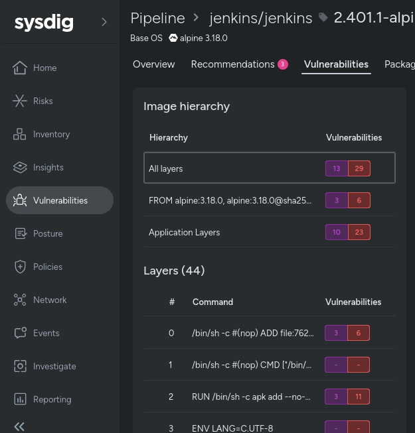Select layer 3 ENV LANG=C.UTF-8 row

click(270, 424)
